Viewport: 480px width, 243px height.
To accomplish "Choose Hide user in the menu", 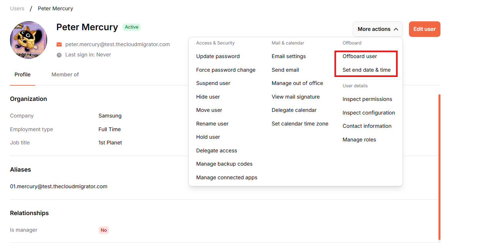I will (208, 97).
